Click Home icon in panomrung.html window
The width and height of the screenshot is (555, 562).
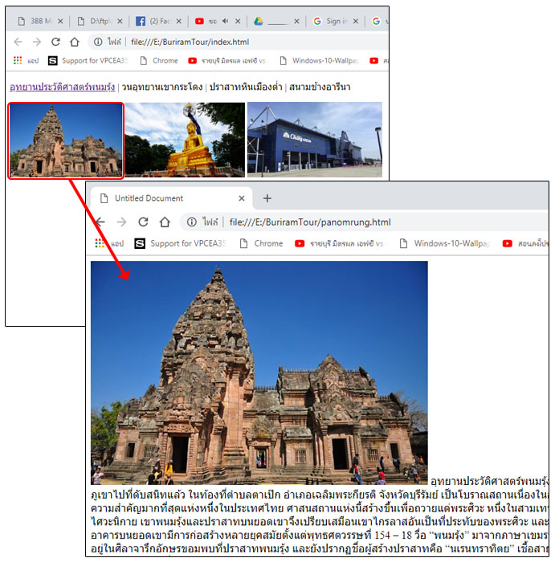click(x=165, y=222)
